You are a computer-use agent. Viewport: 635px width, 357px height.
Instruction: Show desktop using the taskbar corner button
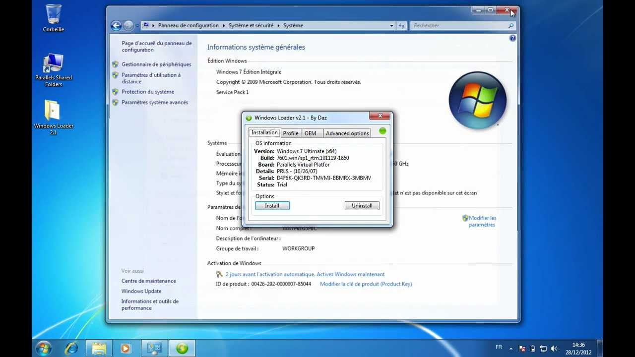pyautogui.click(x=600, y=349)
